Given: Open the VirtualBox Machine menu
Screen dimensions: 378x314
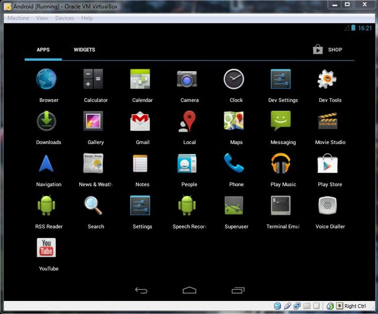Looking at the screenshot, I should (19, 18).
